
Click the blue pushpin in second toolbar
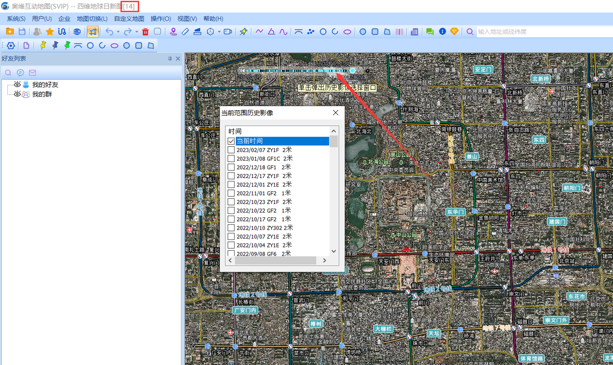pos(55,46)
